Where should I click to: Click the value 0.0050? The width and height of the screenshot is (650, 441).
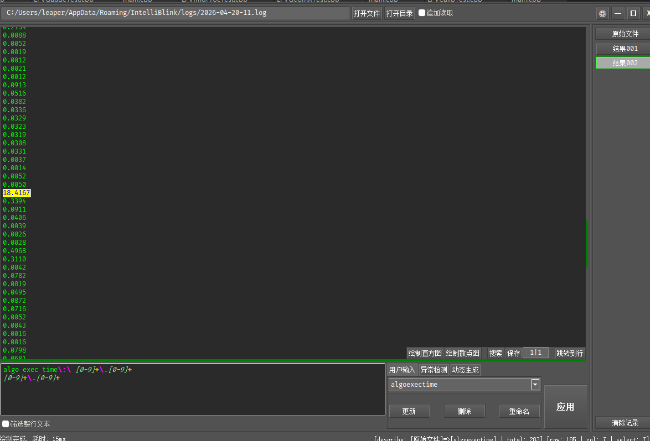(x=14, y=185)
